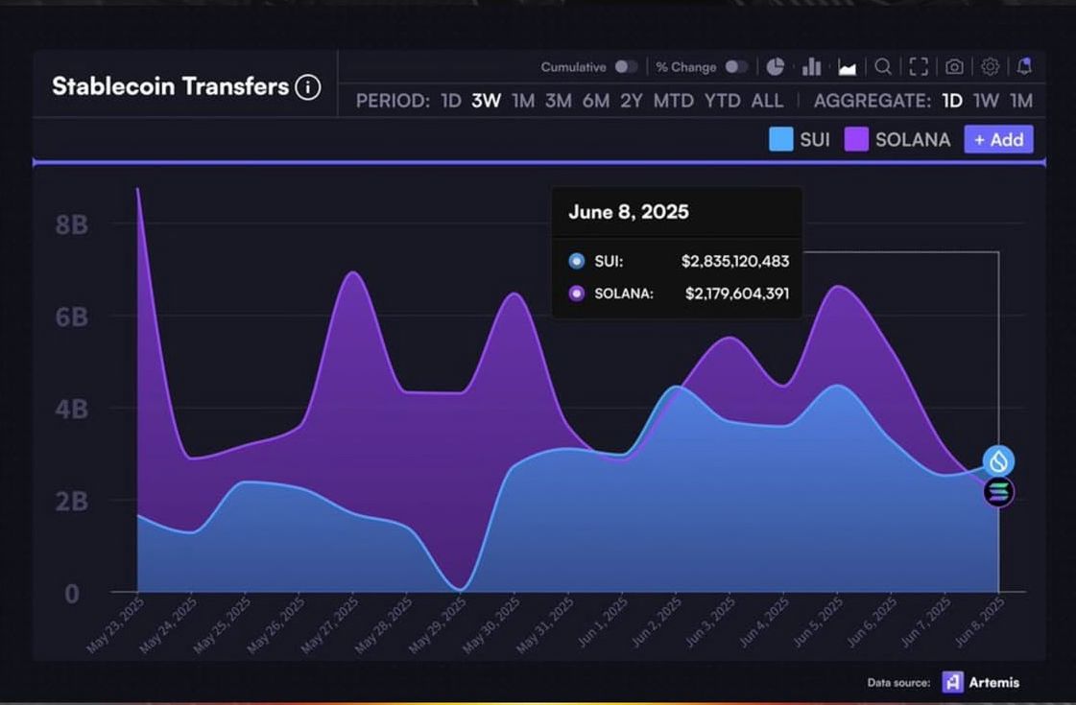Click the alert bell icon
This screenshot has height=705, width=1076.
pyautogui.click(x=1024, y=66)
